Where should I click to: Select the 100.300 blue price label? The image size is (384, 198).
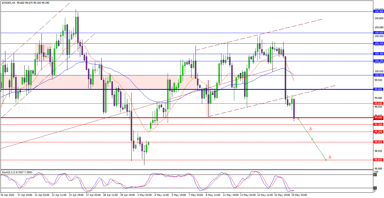(x=379, y=54)
